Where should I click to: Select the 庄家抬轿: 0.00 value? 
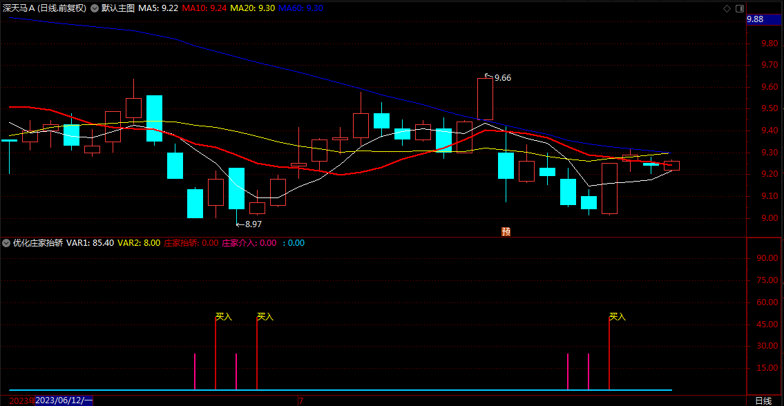(191, 243)
